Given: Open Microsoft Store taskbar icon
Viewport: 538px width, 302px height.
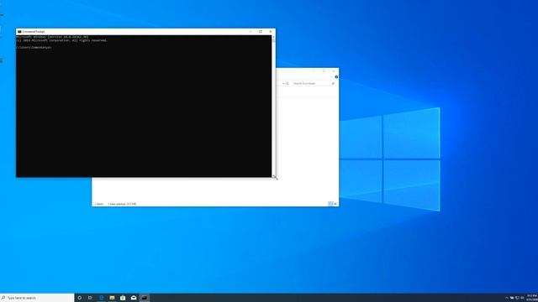Looking at the screenshot, I should (123, 298).
